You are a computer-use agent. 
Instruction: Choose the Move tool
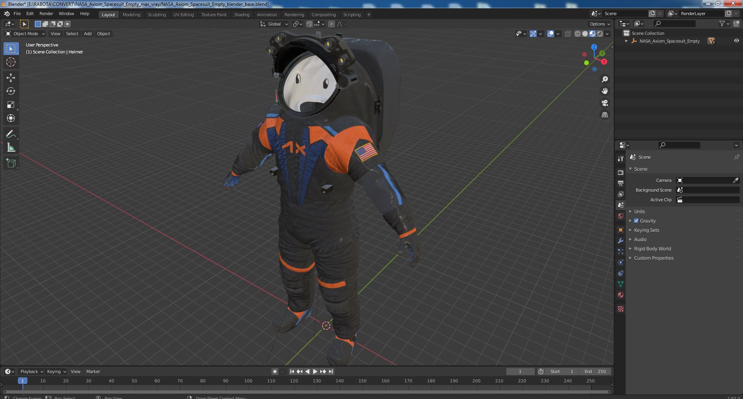(x=11, y=78)
